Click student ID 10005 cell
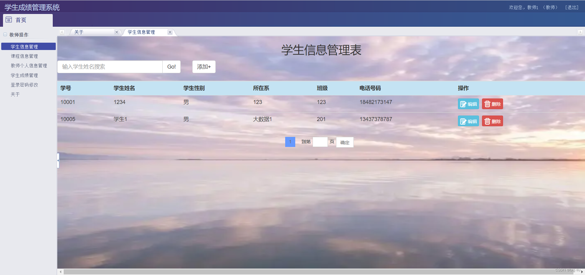The height and width of the screenshot is (275, 585). 68,119
